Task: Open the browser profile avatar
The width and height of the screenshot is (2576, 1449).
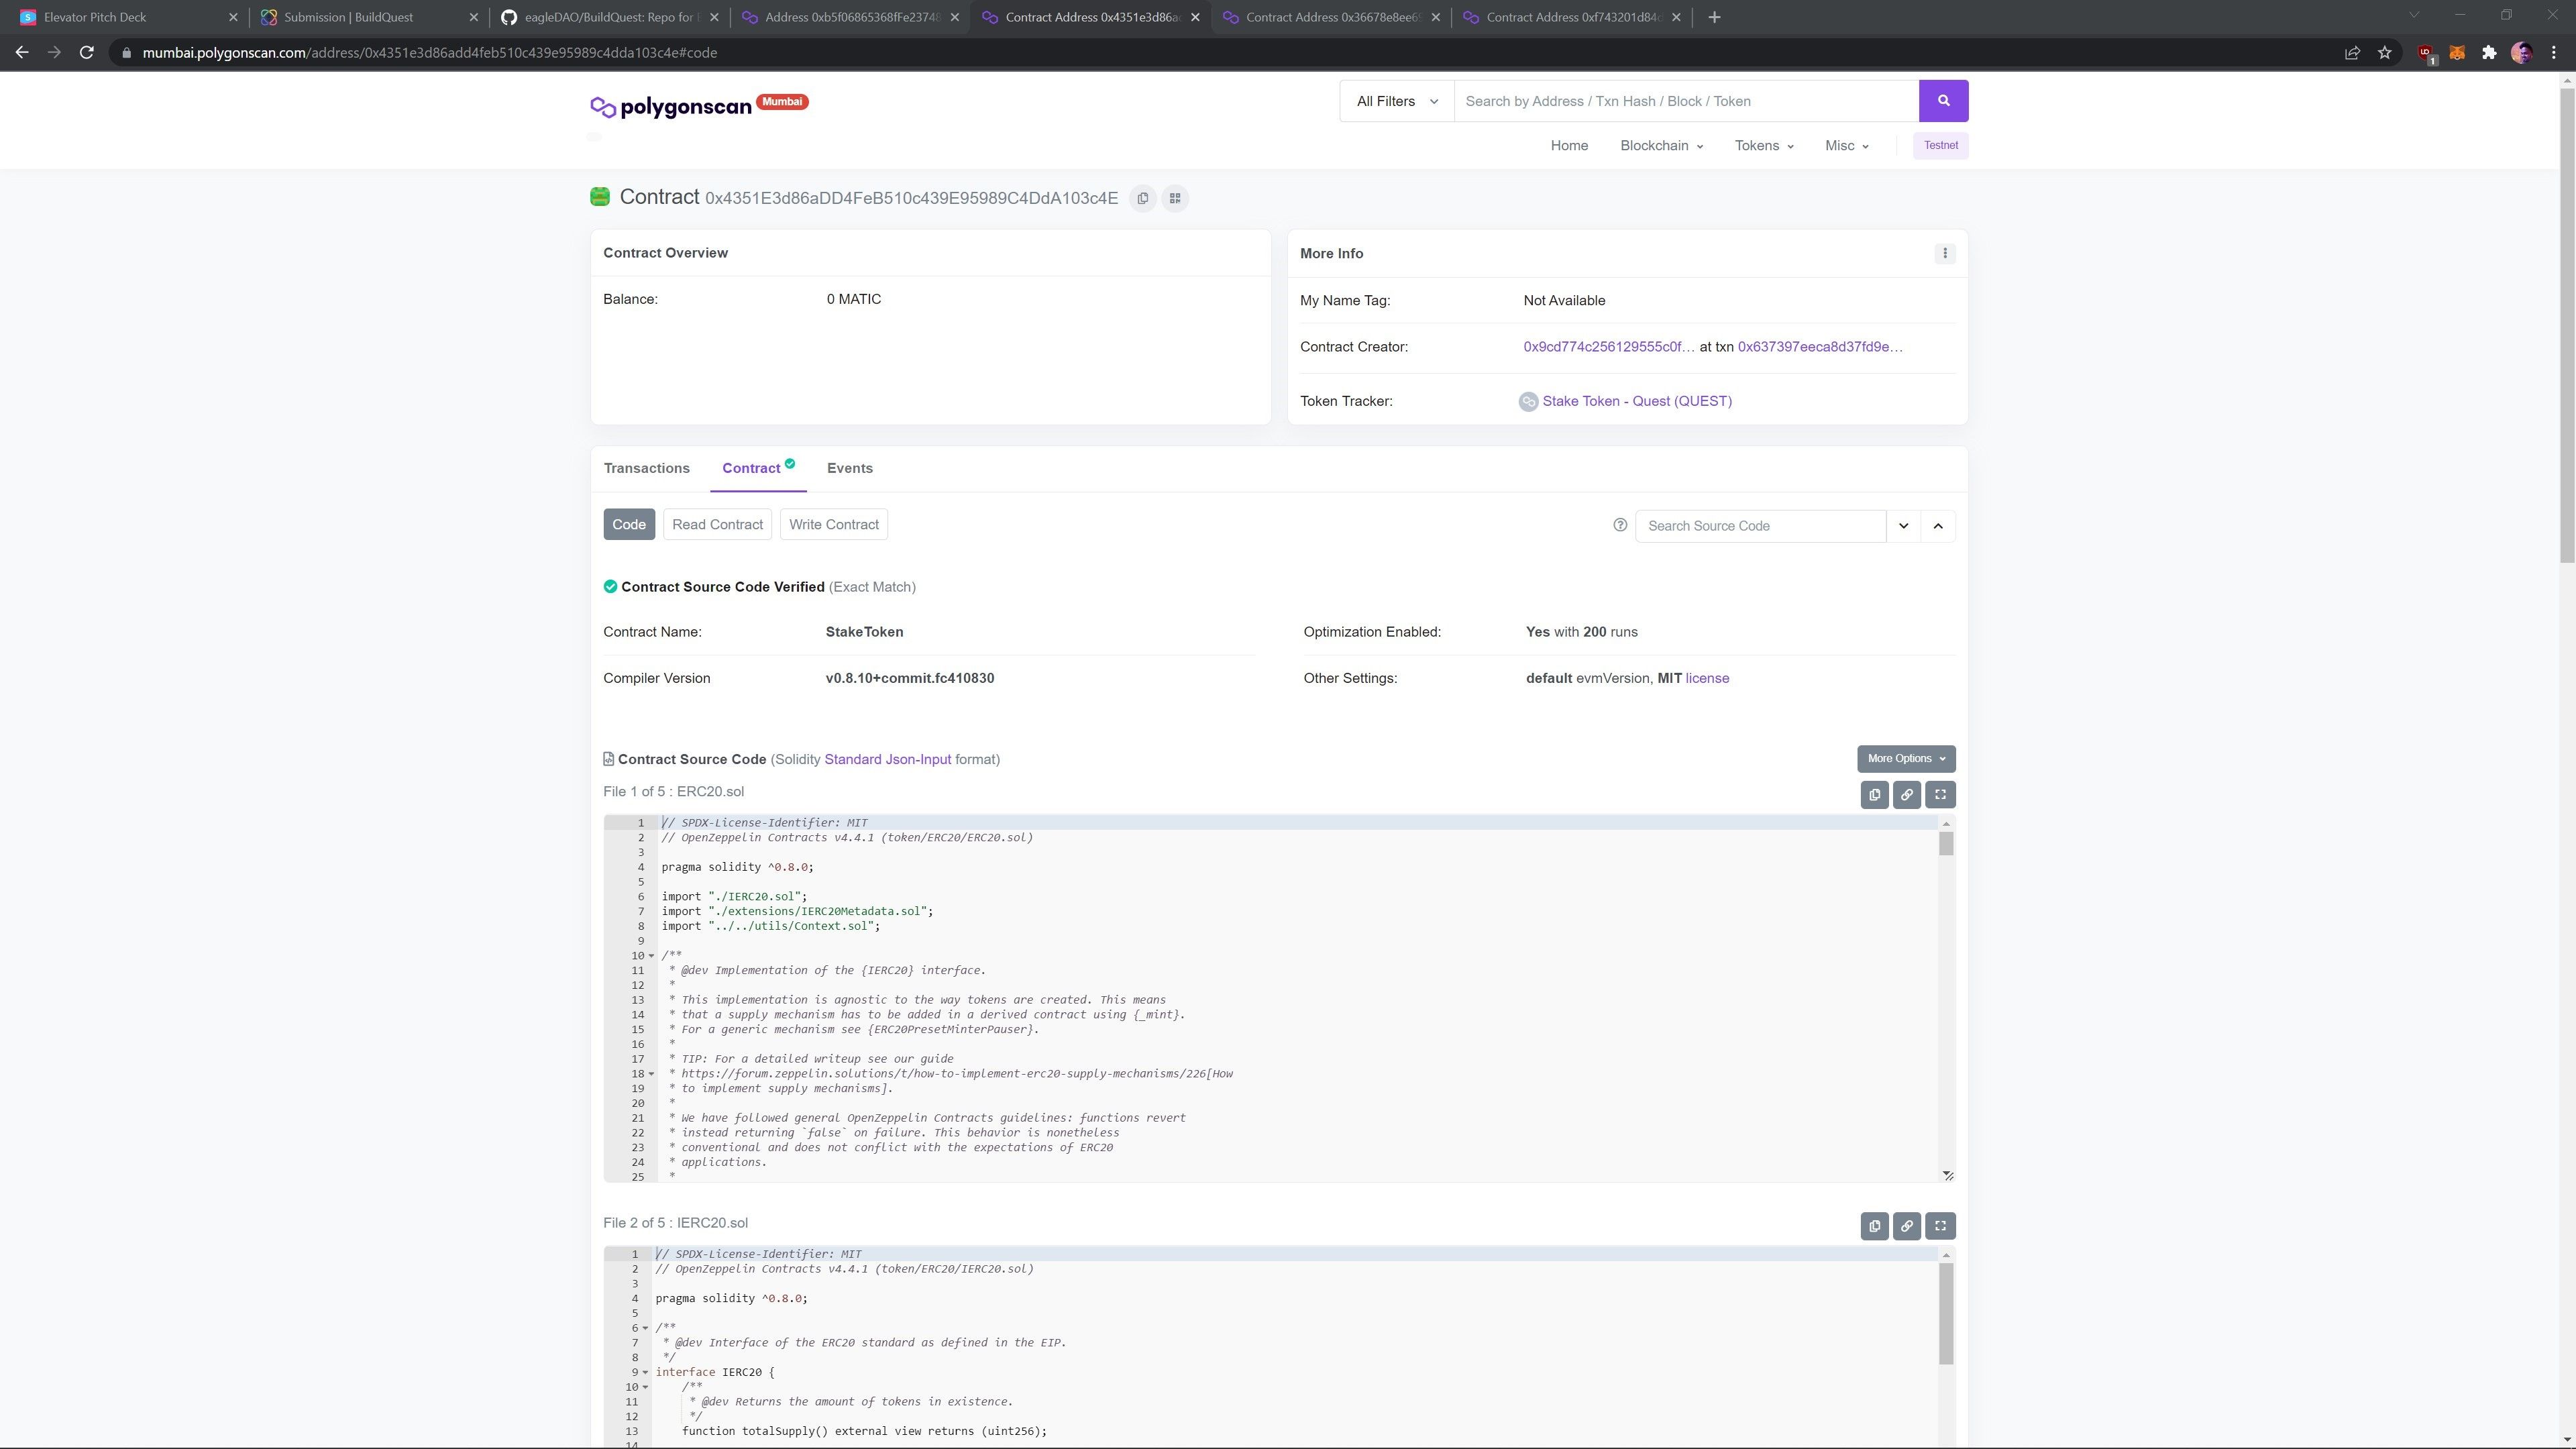Action: 2521,52
